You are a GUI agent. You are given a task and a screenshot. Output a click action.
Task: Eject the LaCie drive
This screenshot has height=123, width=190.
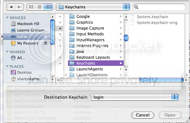point(46,36)
